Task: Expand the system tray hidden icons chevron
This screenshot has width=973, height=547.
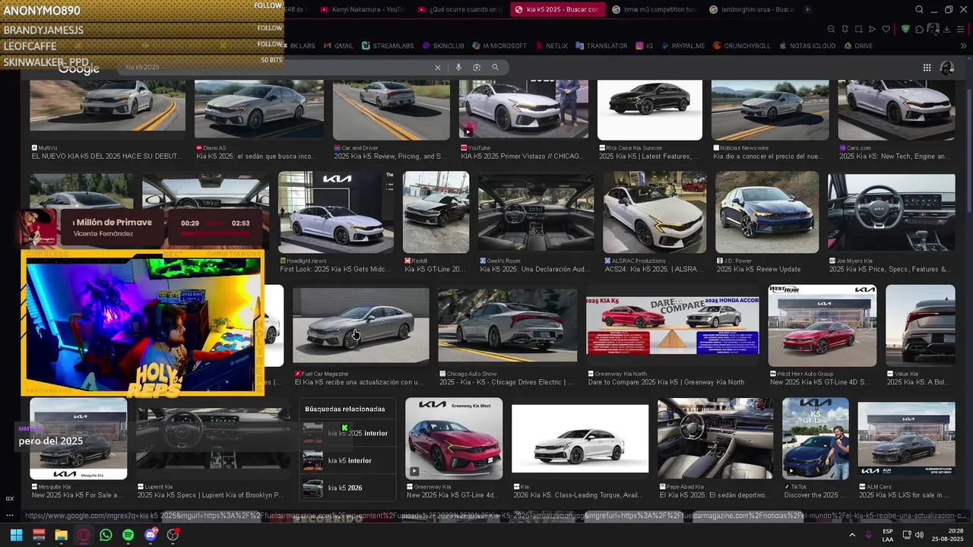Action: 851,535
